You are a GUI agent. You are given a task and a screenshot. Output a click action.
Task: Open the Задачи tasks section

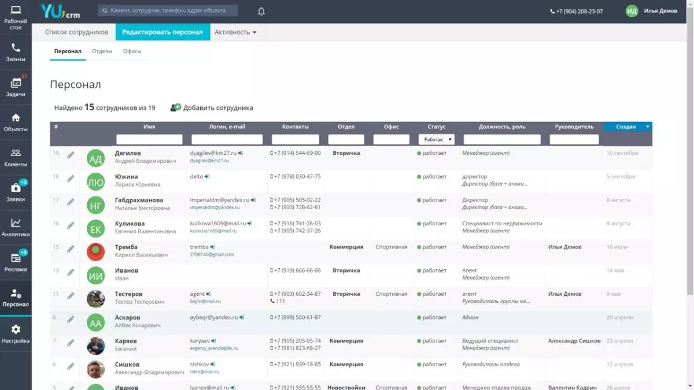(x=16, y=87)
